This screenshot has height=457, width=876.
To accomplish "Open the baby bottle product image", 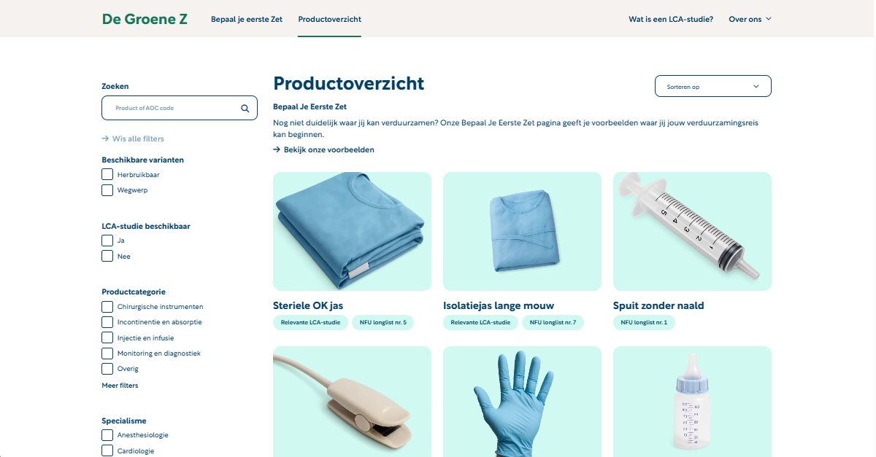I will pyautogui.click(x=692, y=402).
